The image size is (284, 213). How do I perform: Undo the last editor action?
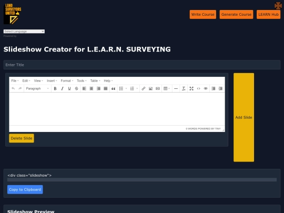point(13,88)
